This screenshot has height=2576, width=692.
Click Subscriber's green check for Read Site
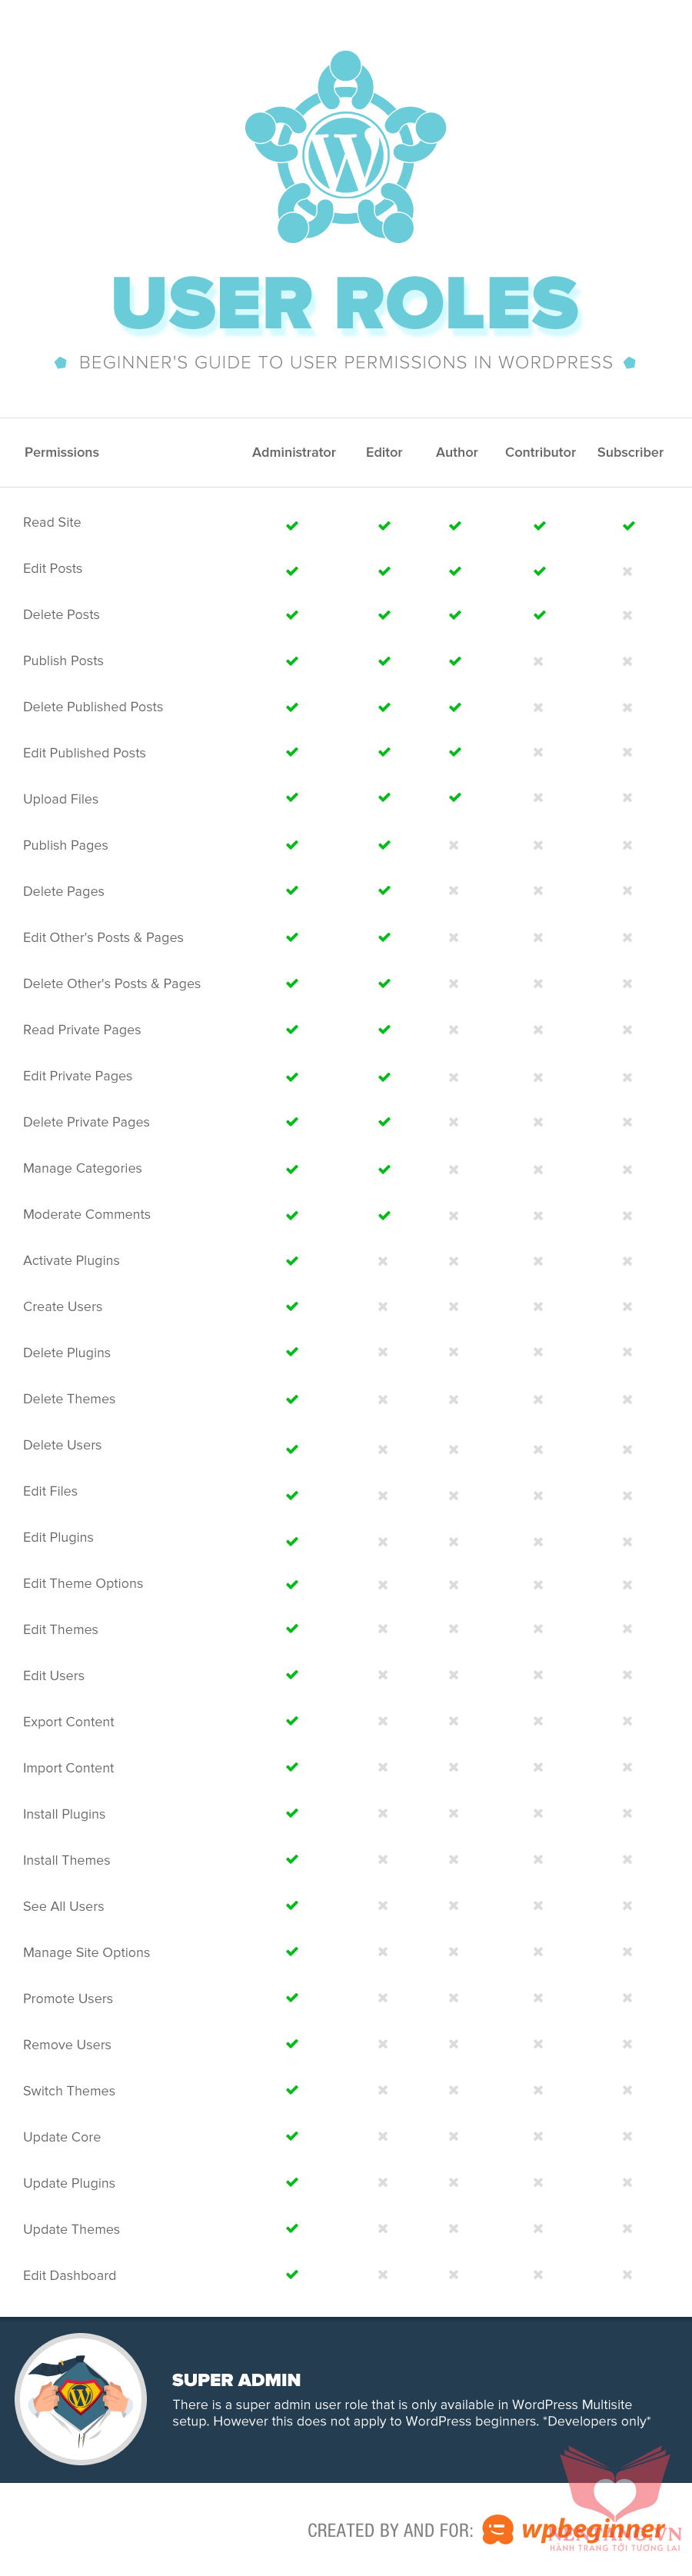point(628,525)
